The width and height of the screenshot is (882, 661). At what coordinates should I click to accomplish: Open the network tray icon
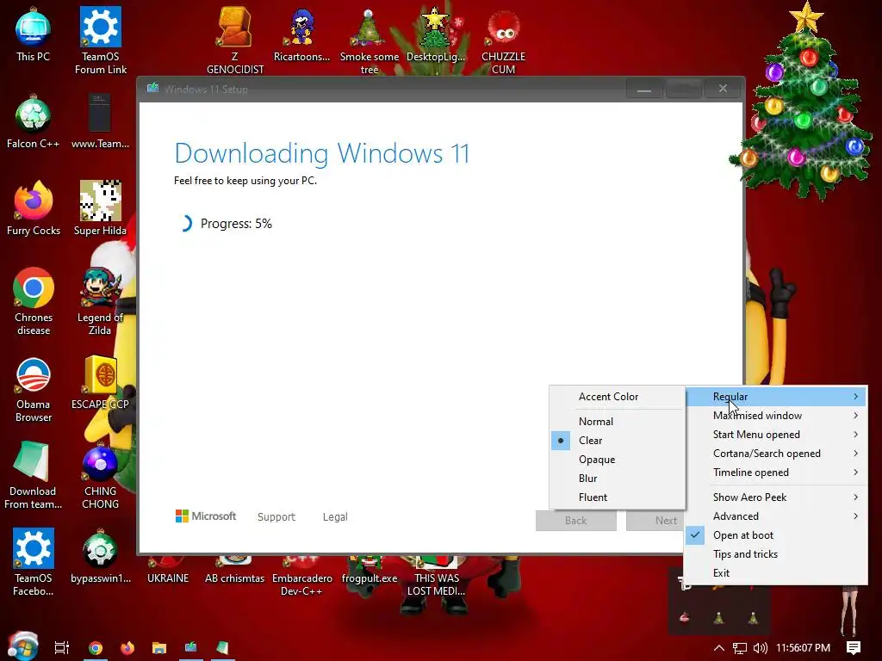pos(740,648)
